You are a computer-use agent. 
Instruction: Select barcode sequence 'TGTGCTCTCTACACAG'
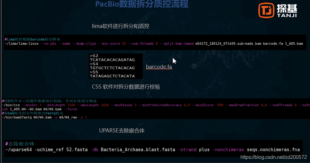[x=112, y=68]
